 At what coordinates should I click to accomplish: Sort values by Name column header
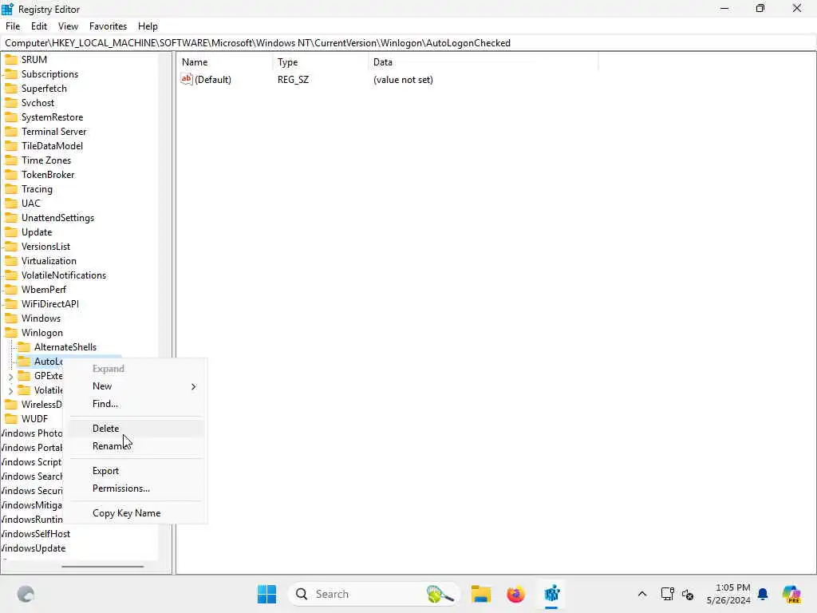coord(224,62)
